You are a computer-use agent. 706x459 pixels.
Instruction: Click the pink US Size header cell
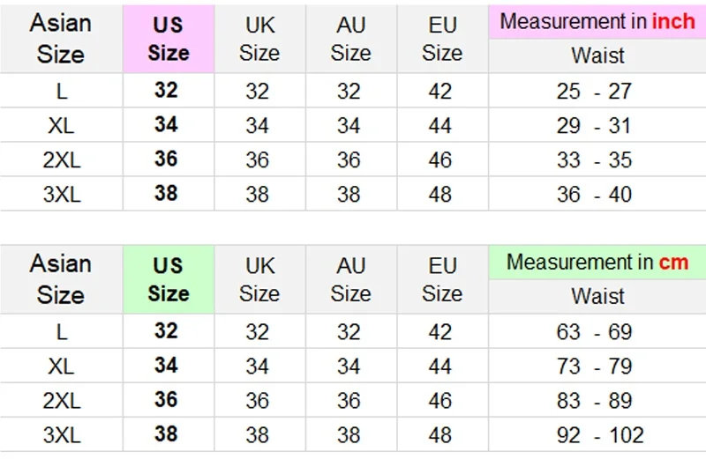169,39
